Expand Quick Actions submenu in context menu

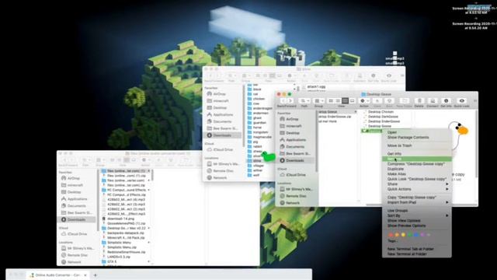click(417, 189)
